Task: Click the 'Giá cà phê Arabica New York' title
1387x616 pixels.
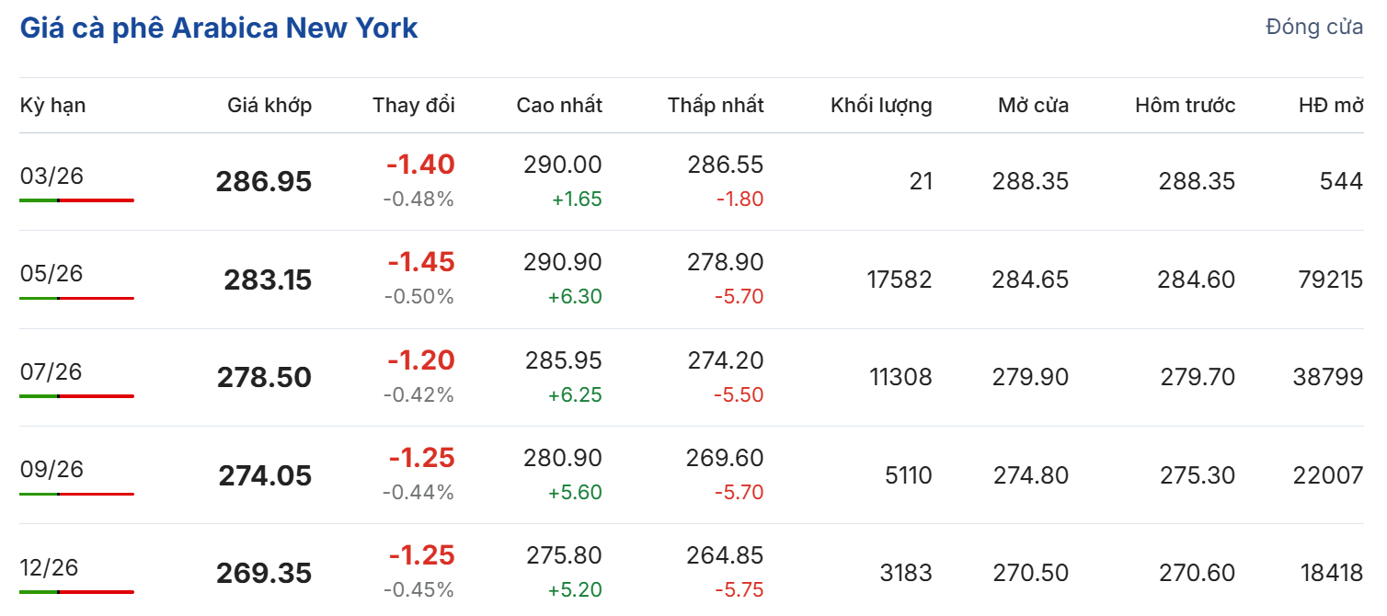Action: [x=219, y=28]
